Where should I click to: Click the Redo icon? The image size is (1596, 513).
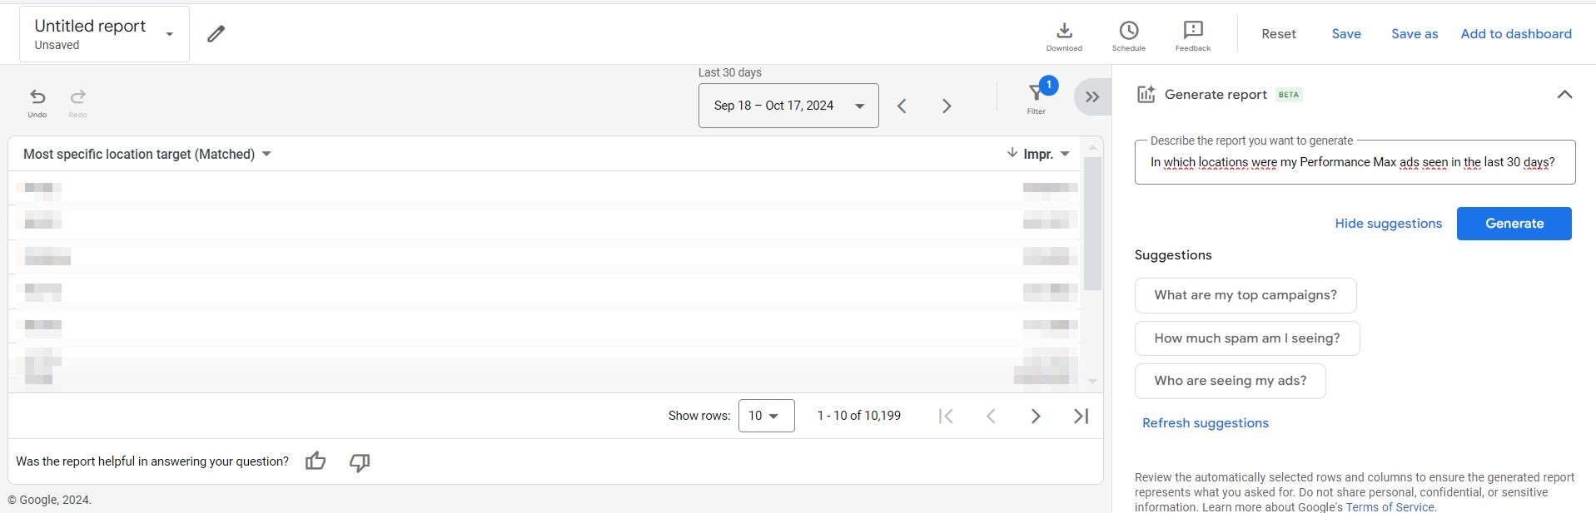(x=77, y=103)
